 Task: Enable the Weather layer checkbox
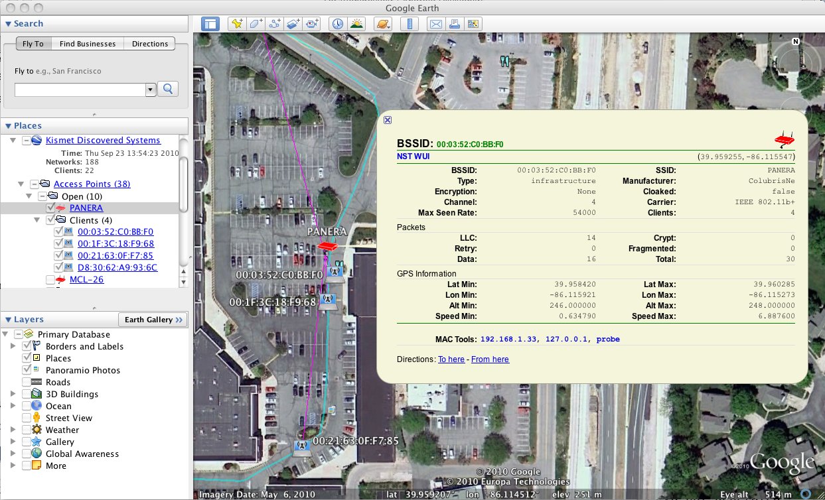[x=27, y=430]
